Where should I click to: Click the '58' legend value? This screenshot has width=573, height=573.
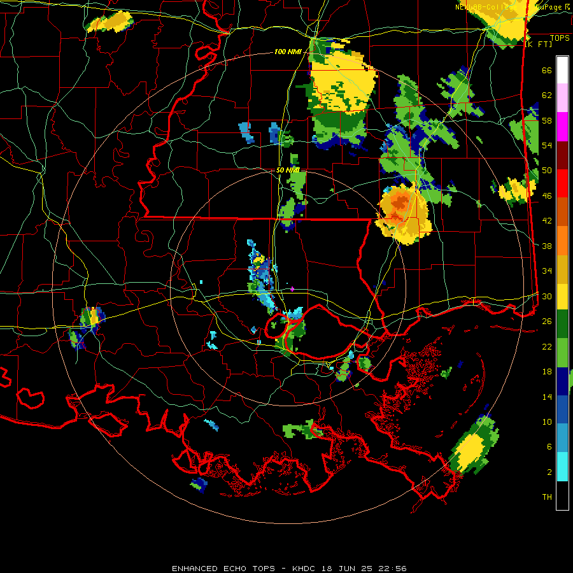547,120
